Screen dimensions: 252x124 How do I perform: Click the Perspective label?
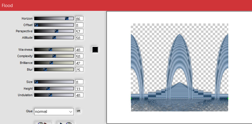(24, 31)
